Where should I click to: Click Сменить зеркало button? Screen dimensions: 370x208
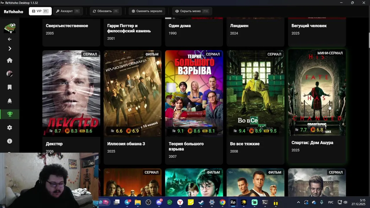(x=147, y=11)
